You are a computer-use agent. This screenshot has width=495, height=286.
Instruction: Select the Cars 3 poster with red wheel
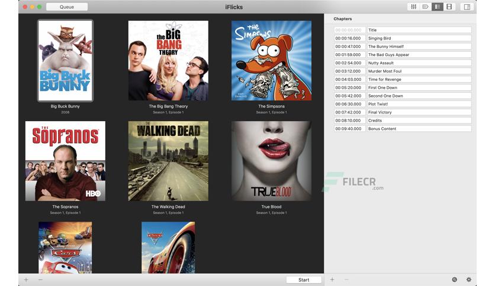[168, 247]
